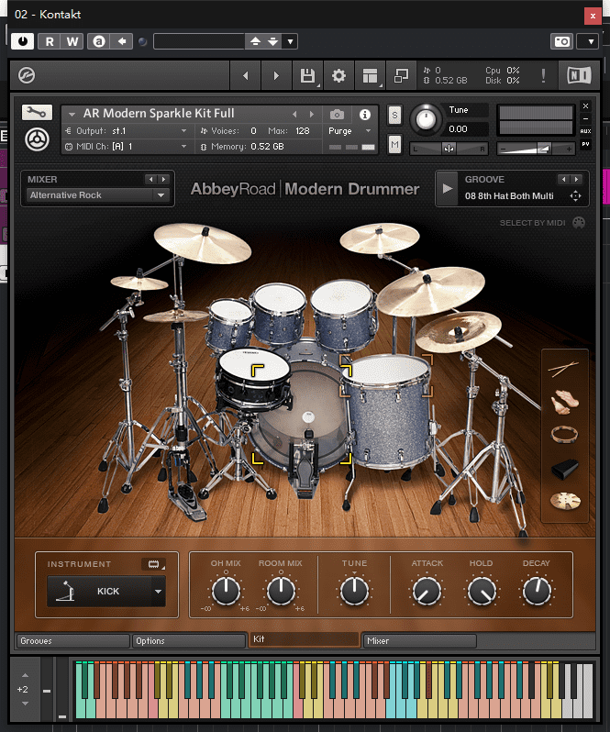Play the groove preview
Viewport: 610px width, 732px height.
click(447, 189)
